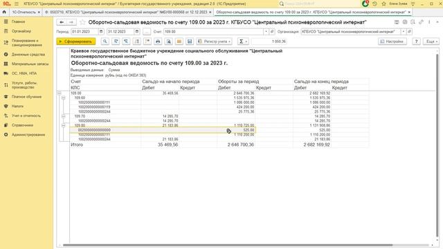Open the Счет field open-link icon
The height and width of the screenshot is (249, 443).
[272, 32]
